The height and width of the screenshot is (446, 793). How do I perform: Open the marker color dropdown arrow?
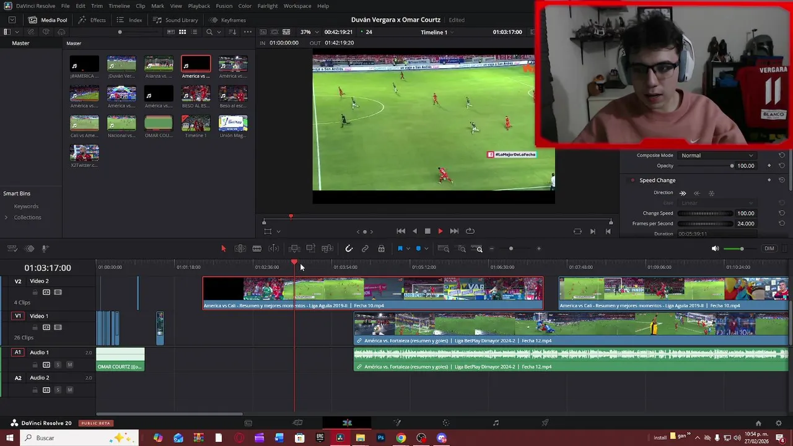[x=426, y=249]
